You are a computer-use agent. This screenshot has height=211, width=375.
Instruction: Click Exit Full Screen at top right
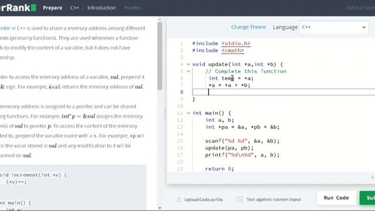(361, 8)
